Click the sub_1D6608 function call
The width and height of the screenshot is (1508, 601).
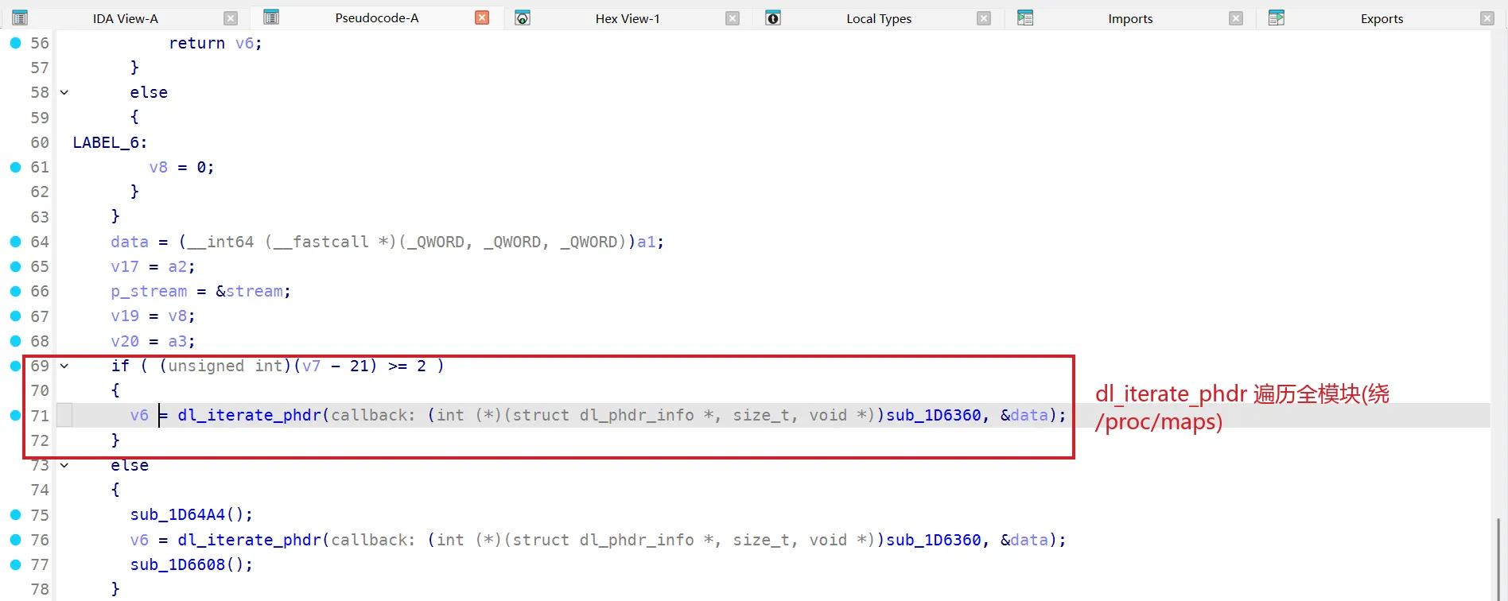[177, 564]
